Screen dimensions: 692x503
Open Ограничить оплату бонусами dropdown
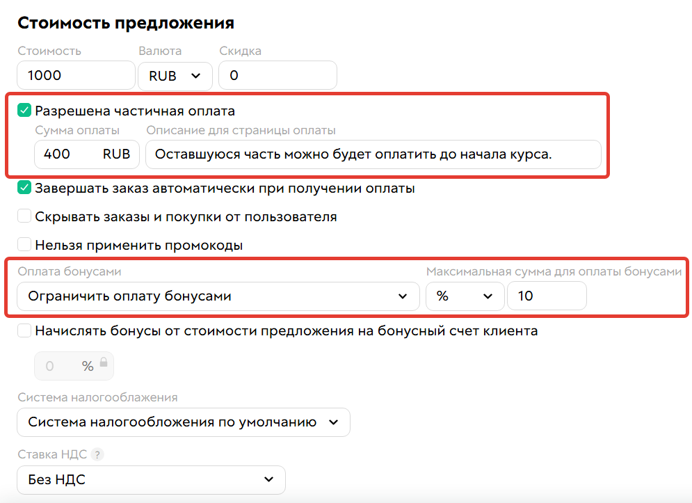tap(218, 296)
